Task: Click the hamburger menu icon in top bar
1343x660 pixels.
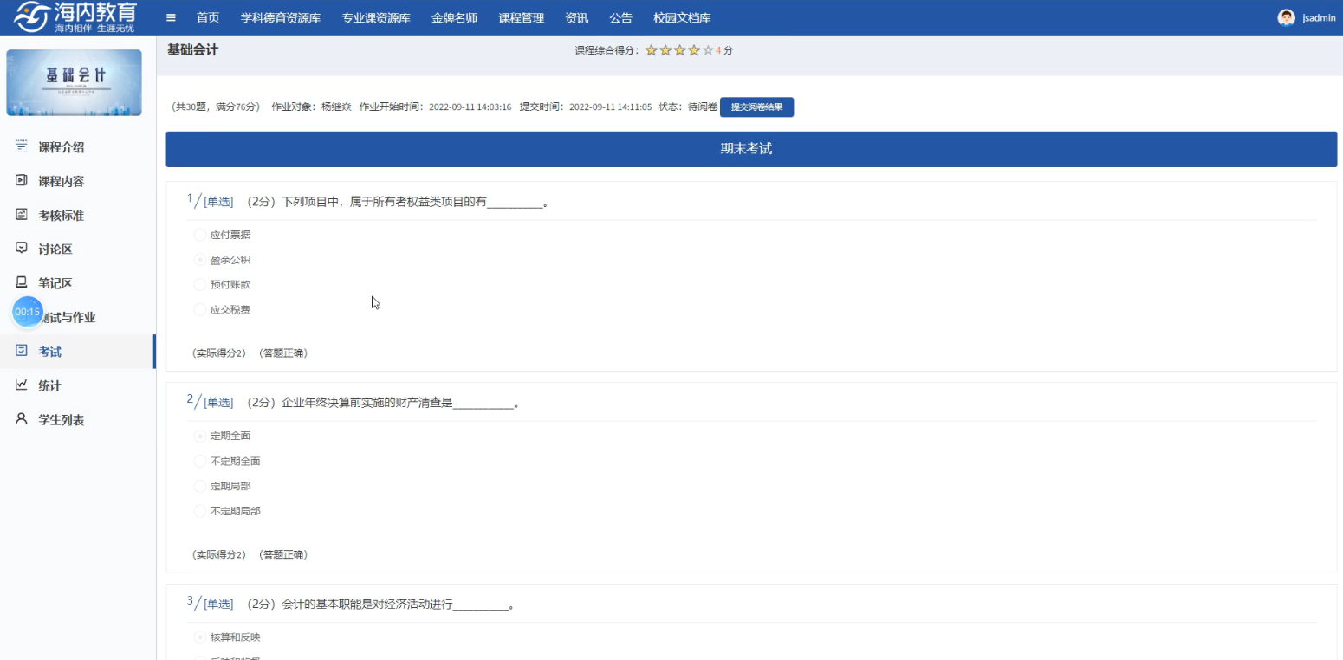Action: pyautogui.click(x=171, y=17)
